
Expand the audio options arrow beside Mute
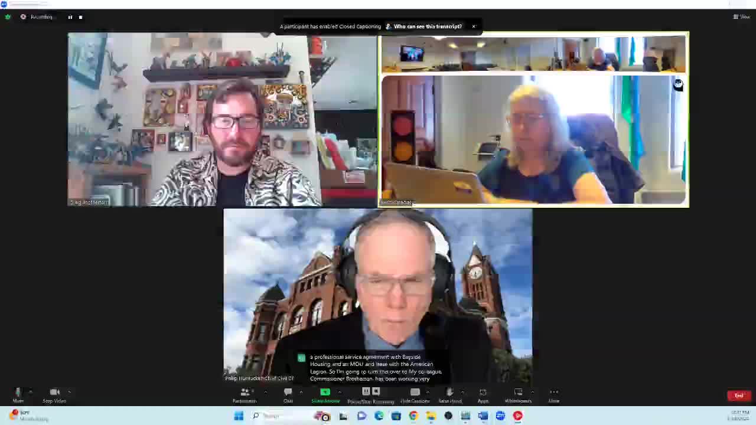click(x=31, y=391)
